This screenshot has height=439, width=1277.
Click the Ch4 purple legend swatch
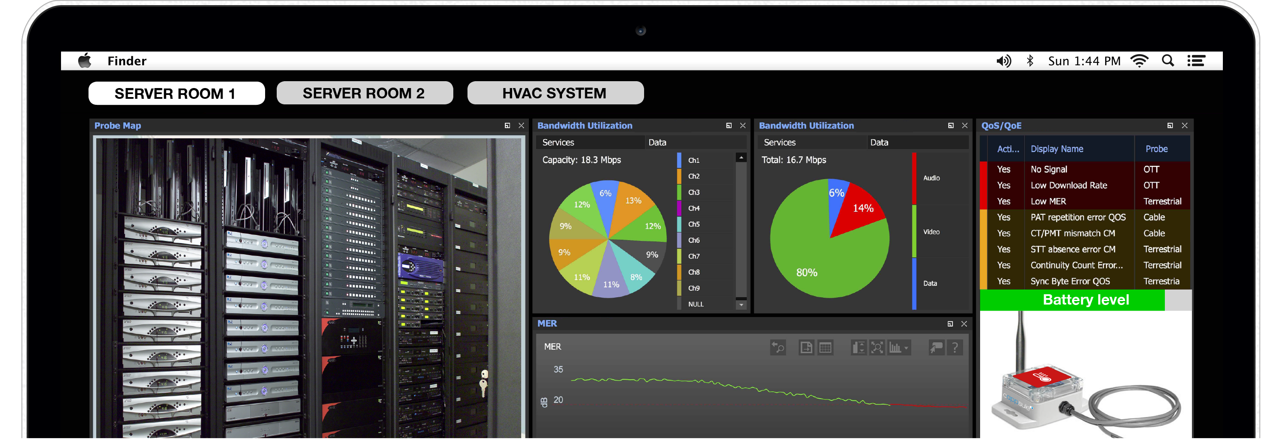(679, 208)
